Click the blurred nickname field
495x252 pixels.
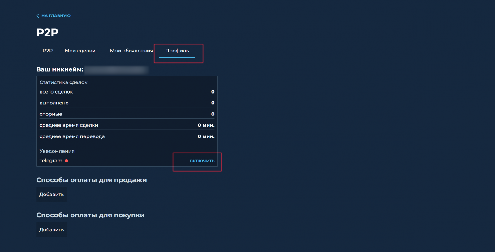coord(116,70)
